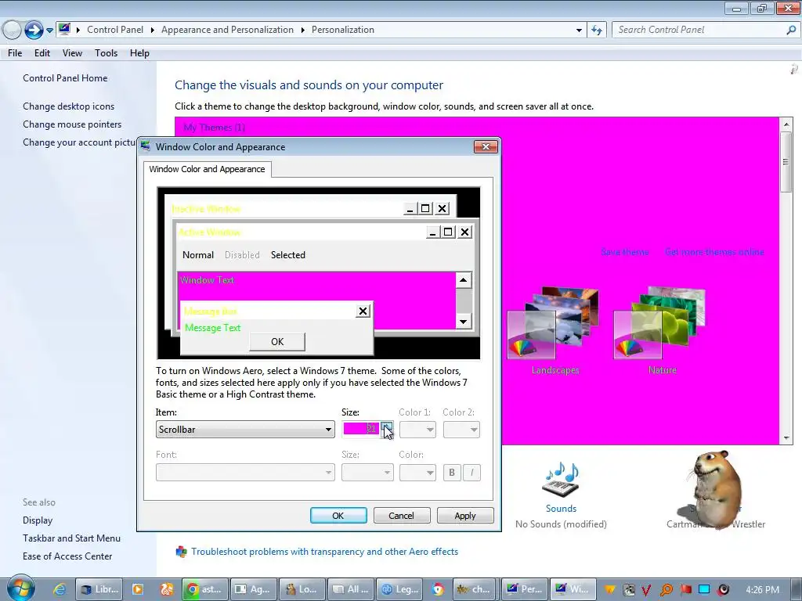
Task: Switch to the Lo... taskbar window
Action: [x=302, y=589]
